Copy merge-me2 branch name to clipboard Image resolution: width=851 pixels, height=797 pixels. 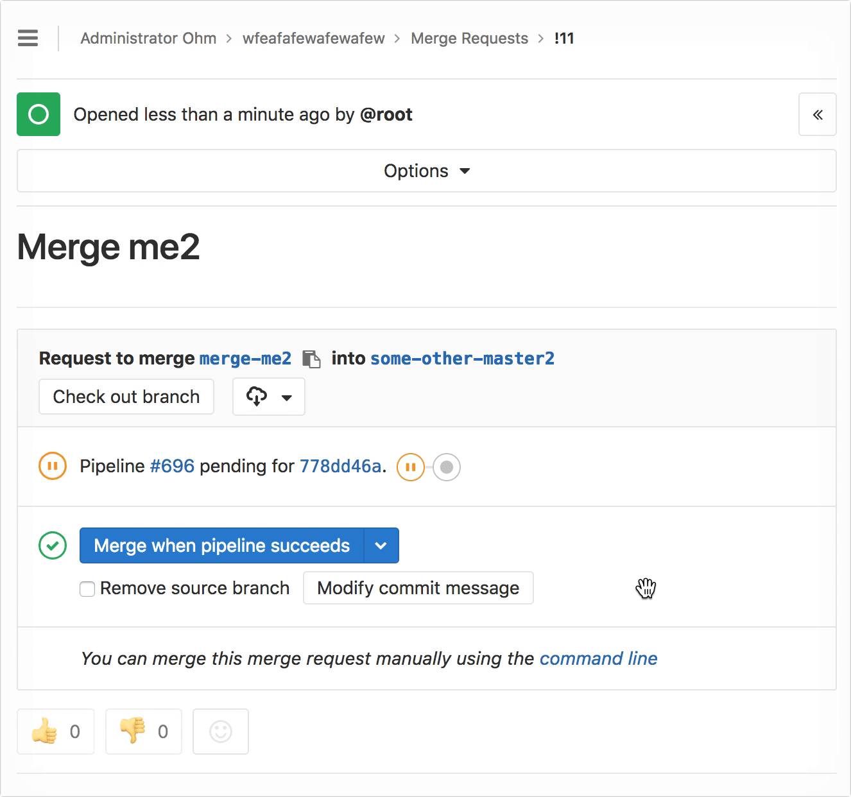311,359
